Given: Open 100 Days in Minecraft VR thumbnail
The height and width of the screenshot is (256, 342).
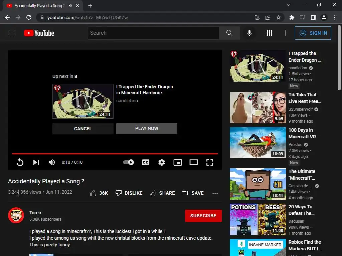Looking at the screenshot, I should coord(258,143).
